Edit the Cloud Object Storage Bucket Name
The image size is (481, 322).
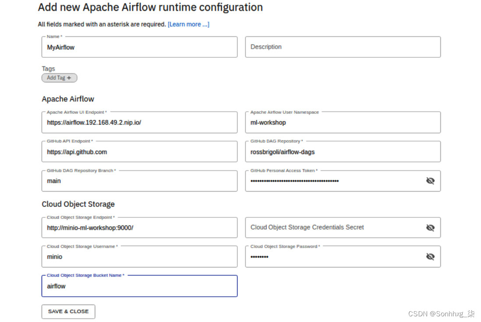pyautogui.click(x=139, y=286)
